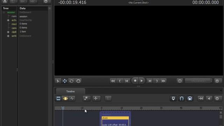Select the move manipulator tool
The image size is (224, 126).
coord(65,81)
